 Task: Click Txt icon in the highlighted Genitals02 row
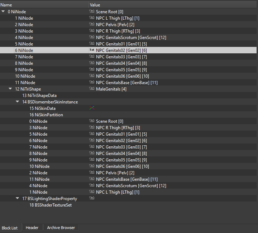click(92, 50)
